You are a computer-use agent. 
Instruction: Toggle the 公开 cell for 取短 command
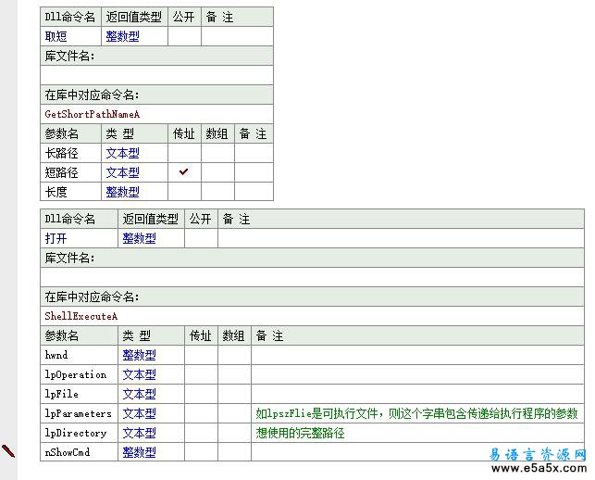point(184,36)
